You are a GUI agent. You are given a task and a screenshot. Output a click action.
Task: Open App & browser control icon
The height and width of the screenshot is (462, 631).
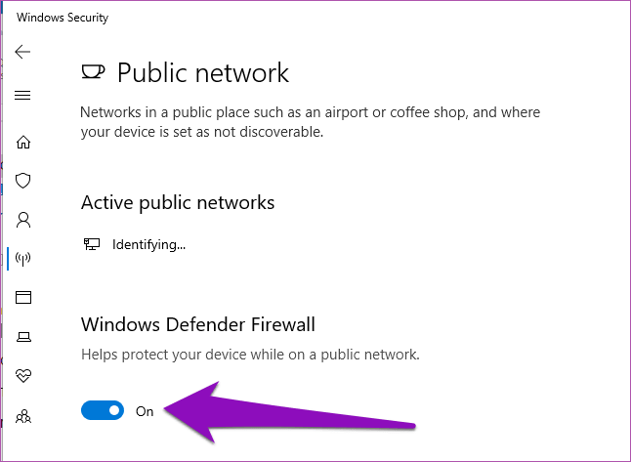[22, 297]
